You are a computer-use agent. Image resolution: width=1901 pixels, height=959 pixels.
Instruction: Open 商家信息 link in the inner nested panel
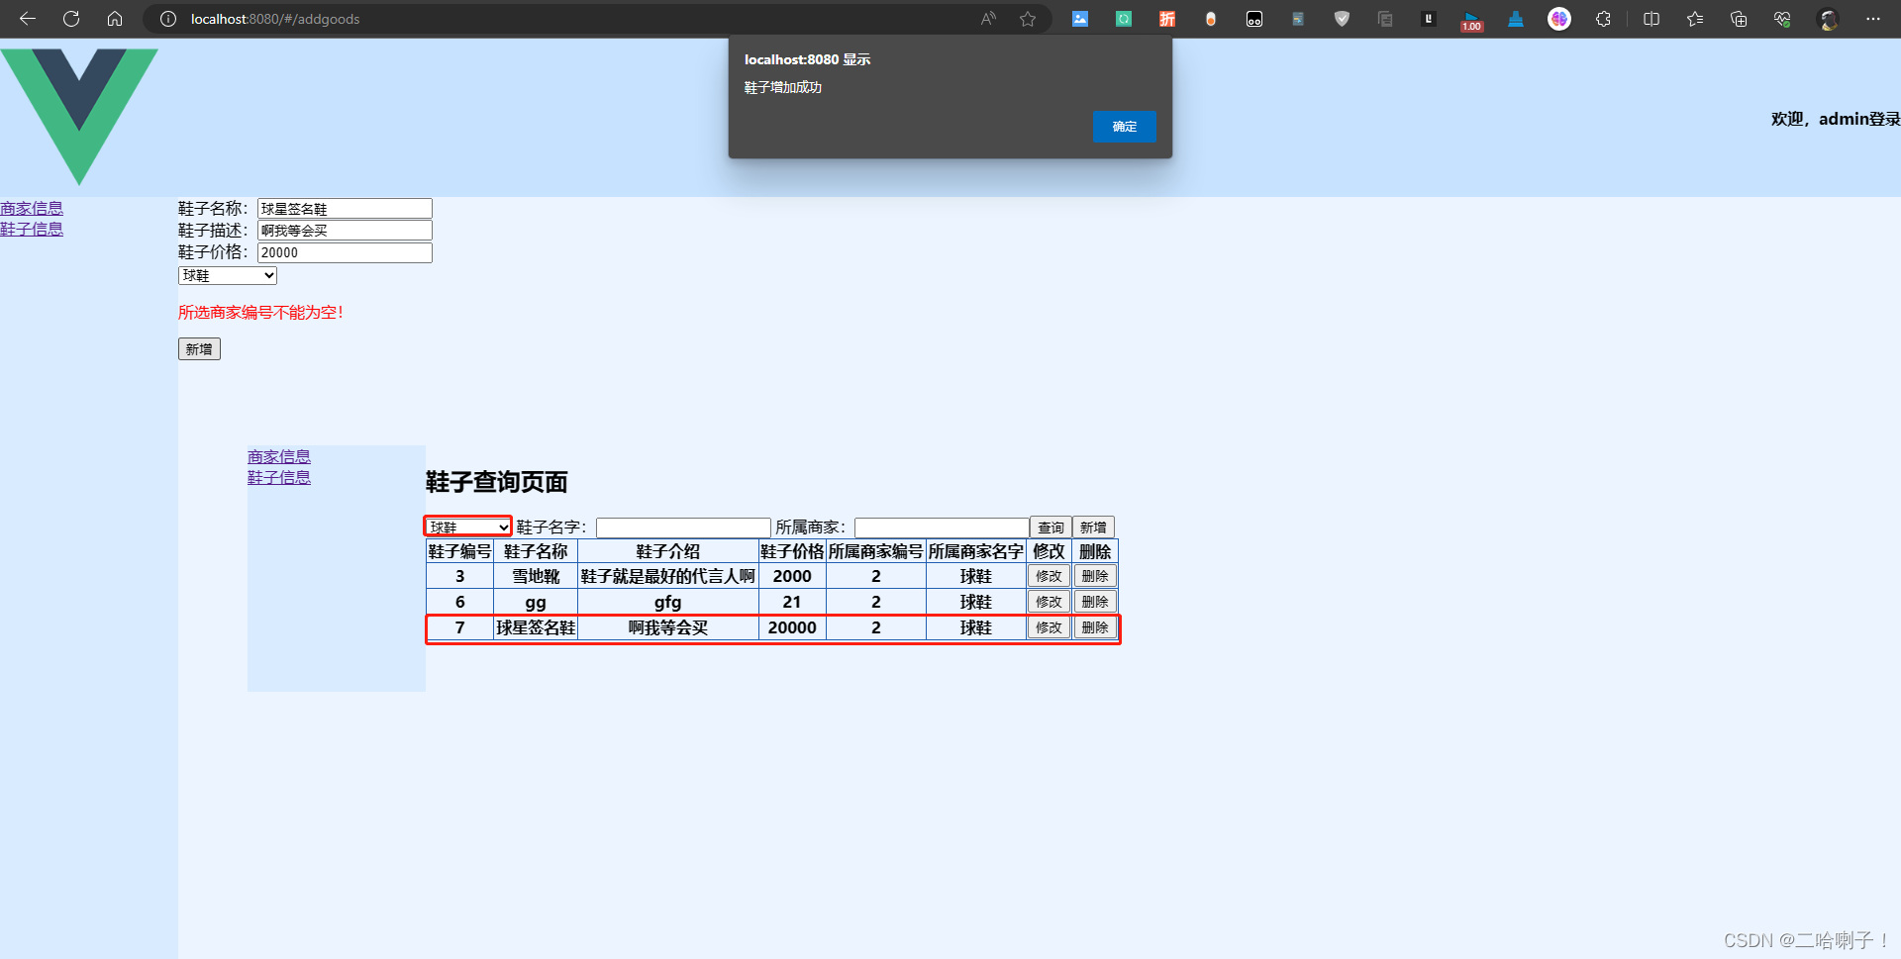pos(279,456)
